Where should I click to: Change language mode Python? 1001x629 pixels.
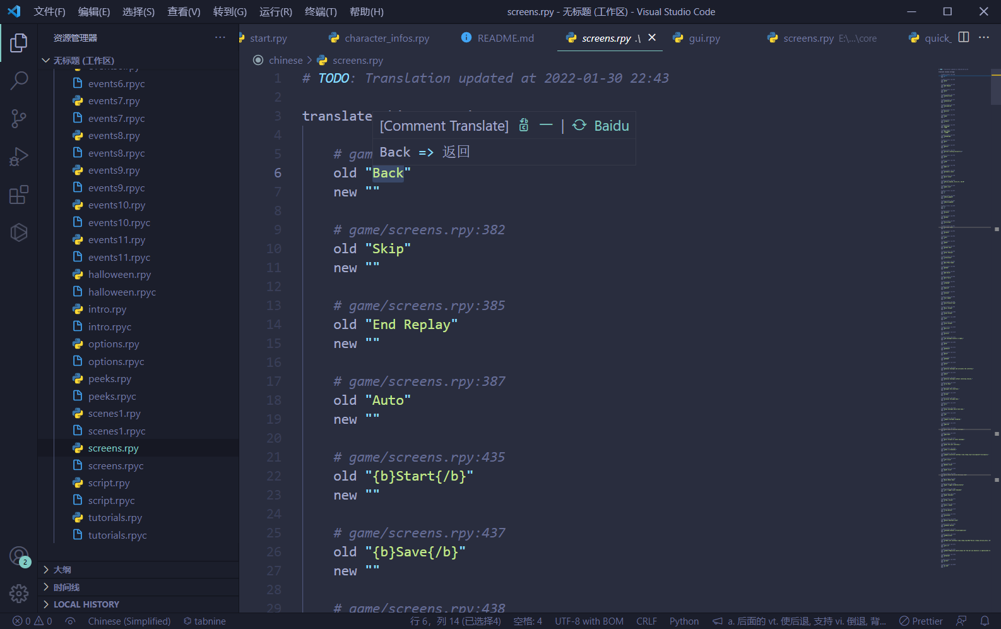pyautogui.click(x=684, y=621)
